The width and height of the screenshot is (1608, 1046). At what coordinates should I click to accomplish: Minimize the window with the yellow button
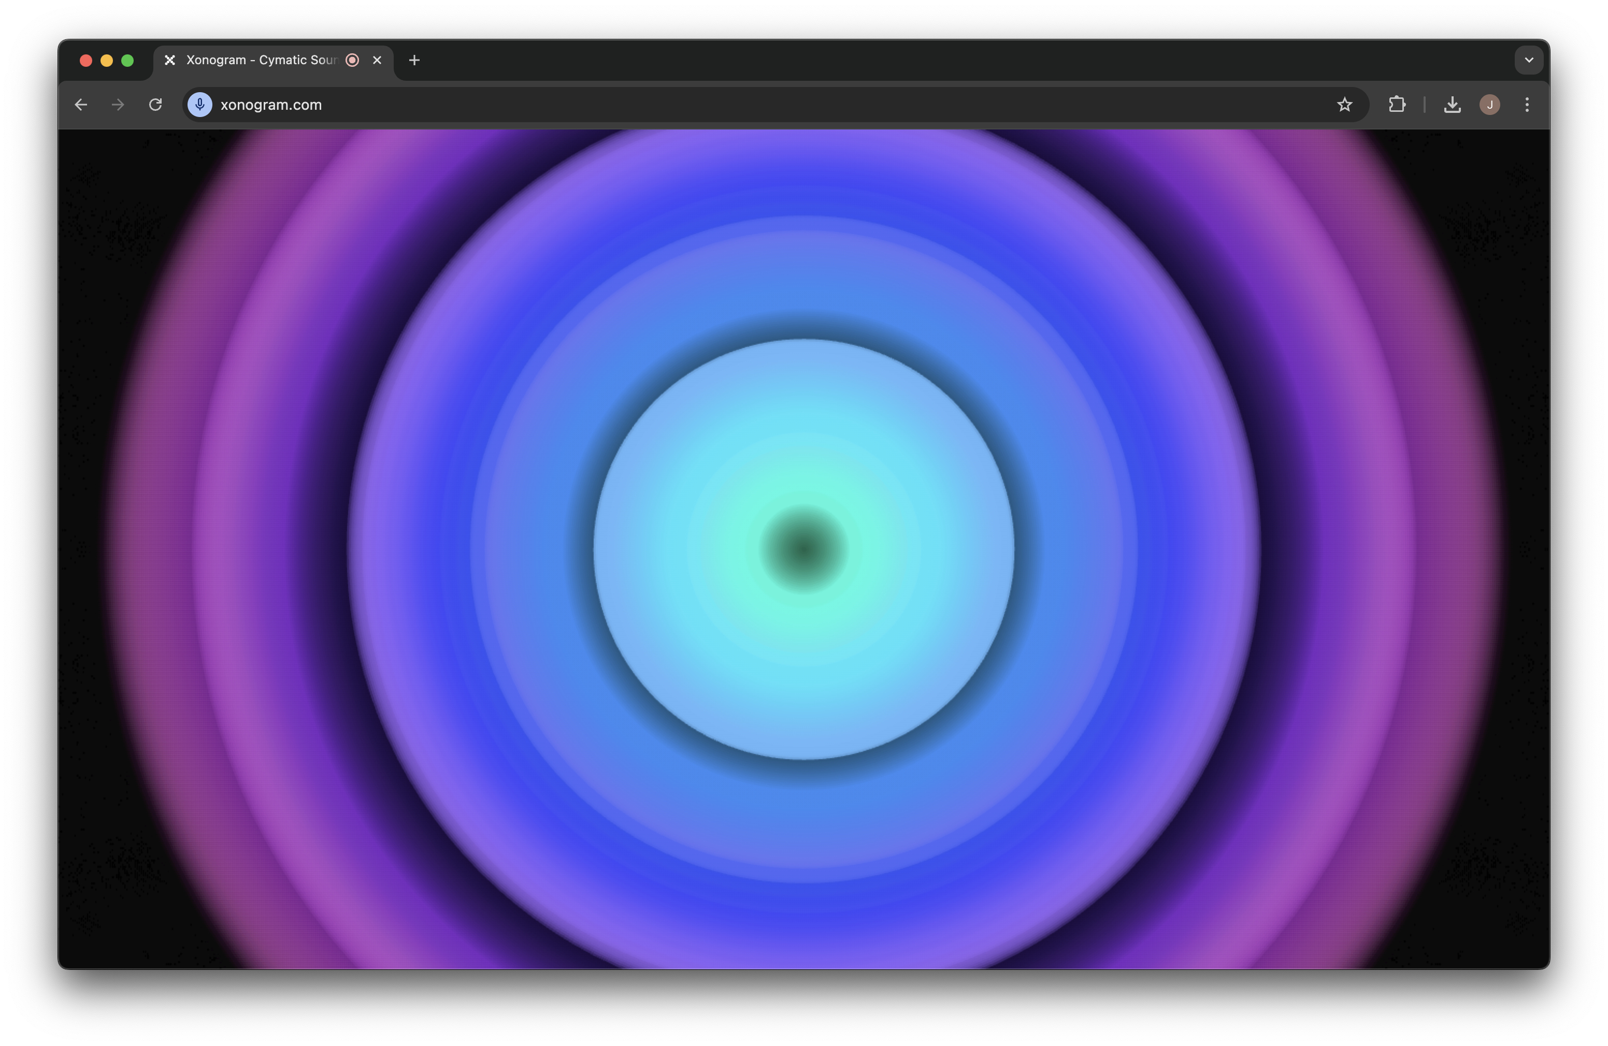pos(107,61)
